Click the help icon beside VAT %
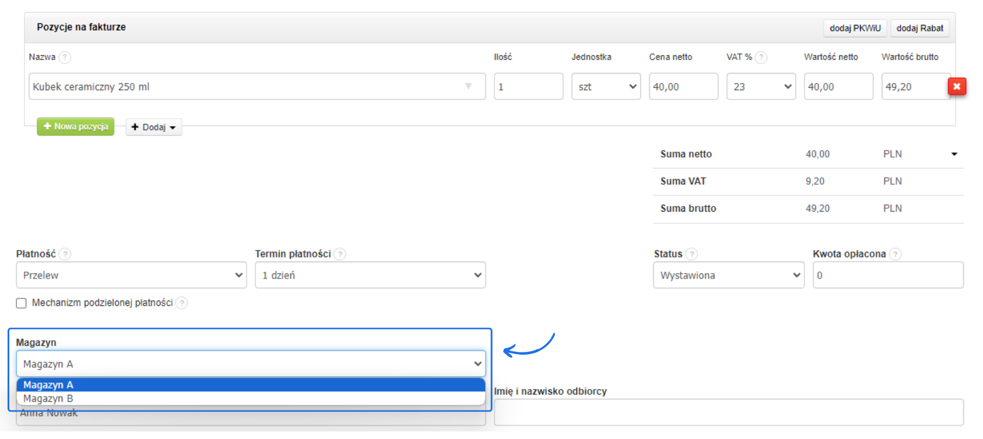 click(x=761, y=58)
